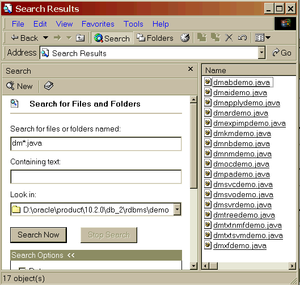Image resolution: width=300 pixels, height=285 pixels.
Task: Click the Delete X toolbar icon
Action: pyautogui.click(x=229, y=37)
